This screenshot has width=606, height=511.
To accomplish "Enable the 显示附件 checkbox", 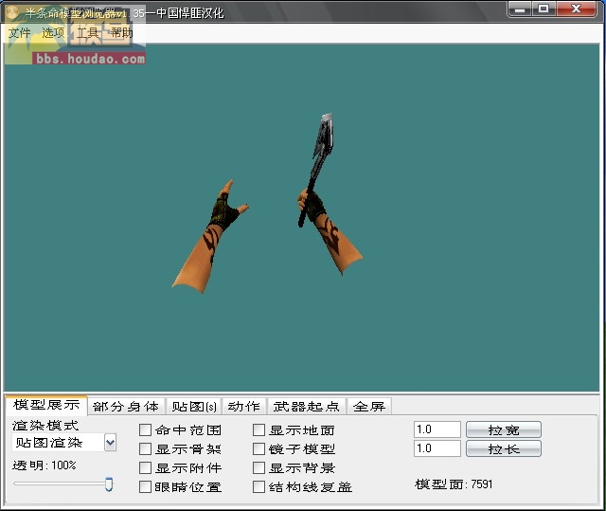I will tap(145, 467).
